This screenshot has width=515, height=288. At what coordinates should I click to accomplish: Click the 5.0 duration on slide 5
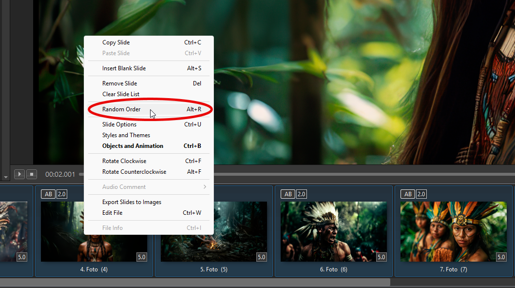click(x=262, y=257)
